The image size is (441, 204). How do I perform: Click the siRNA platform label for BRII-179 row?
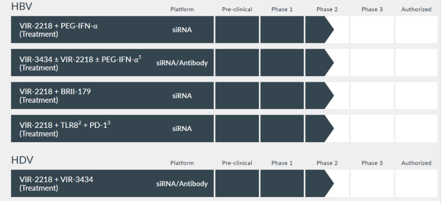(182, 96)
